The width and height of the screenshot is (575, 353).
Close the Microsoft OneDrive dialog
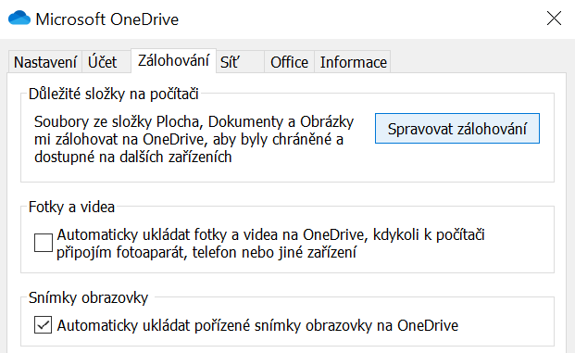(554, 18)
